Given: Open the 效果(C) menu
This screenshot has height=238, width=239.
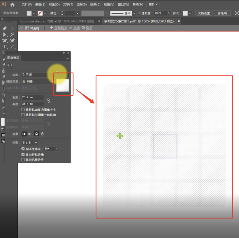Looking at the screenshot, I should point(95,4).
